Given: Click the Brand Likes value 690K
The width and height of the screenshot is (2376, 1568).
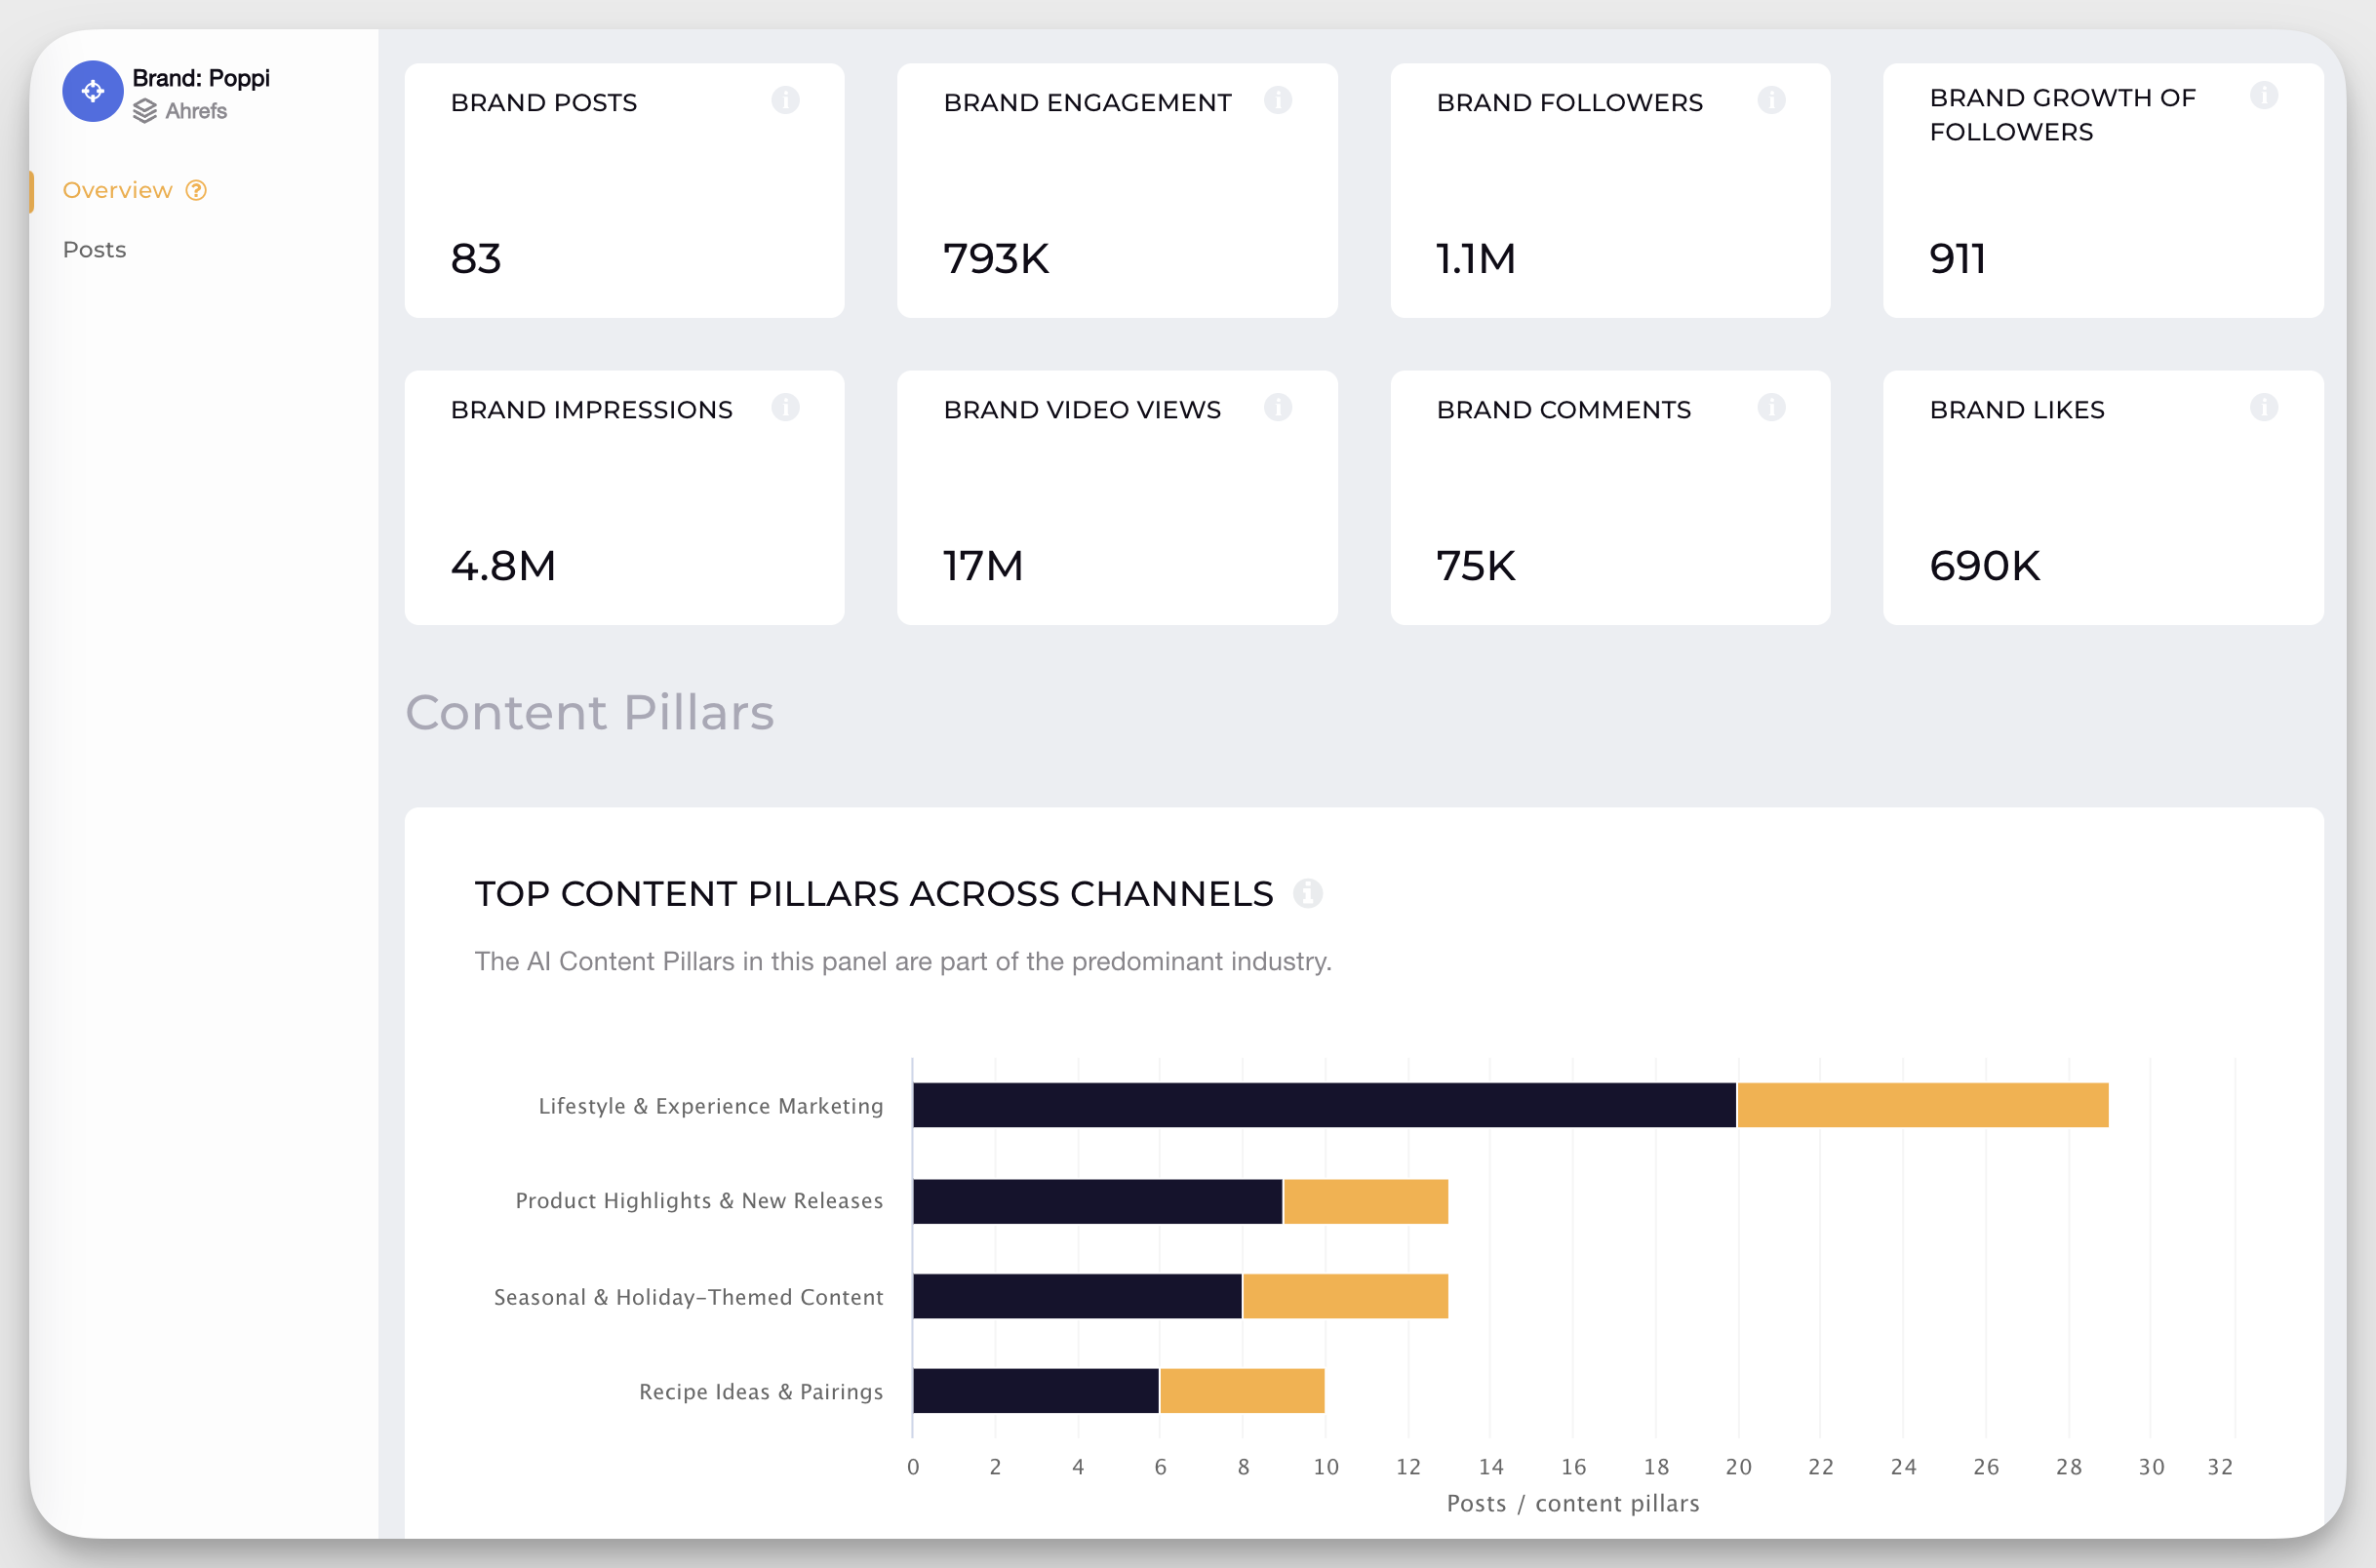Looking at the screenshot, I should pyautogui.click(x=1985, y=566).
